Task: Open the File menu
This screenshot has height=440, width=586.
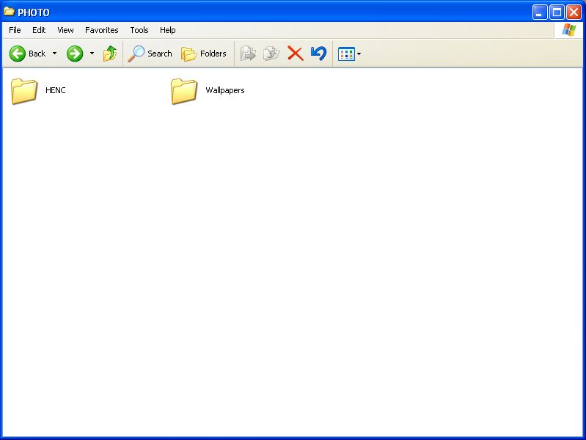Action: [x=15, y=30]
